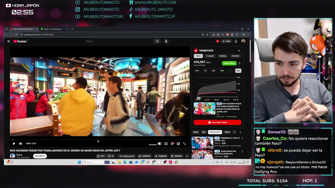
Task: Select the Relacionados filter chip
Action: pyautogui.click(x=215, y=132)
